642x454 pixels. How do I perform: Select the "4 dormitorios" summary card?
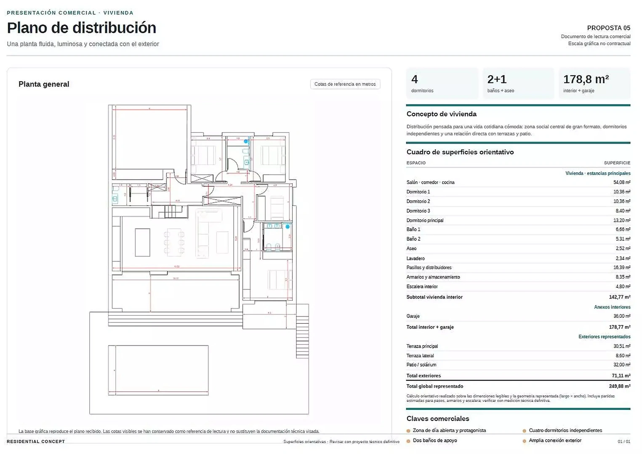click(x=442, y=84)
